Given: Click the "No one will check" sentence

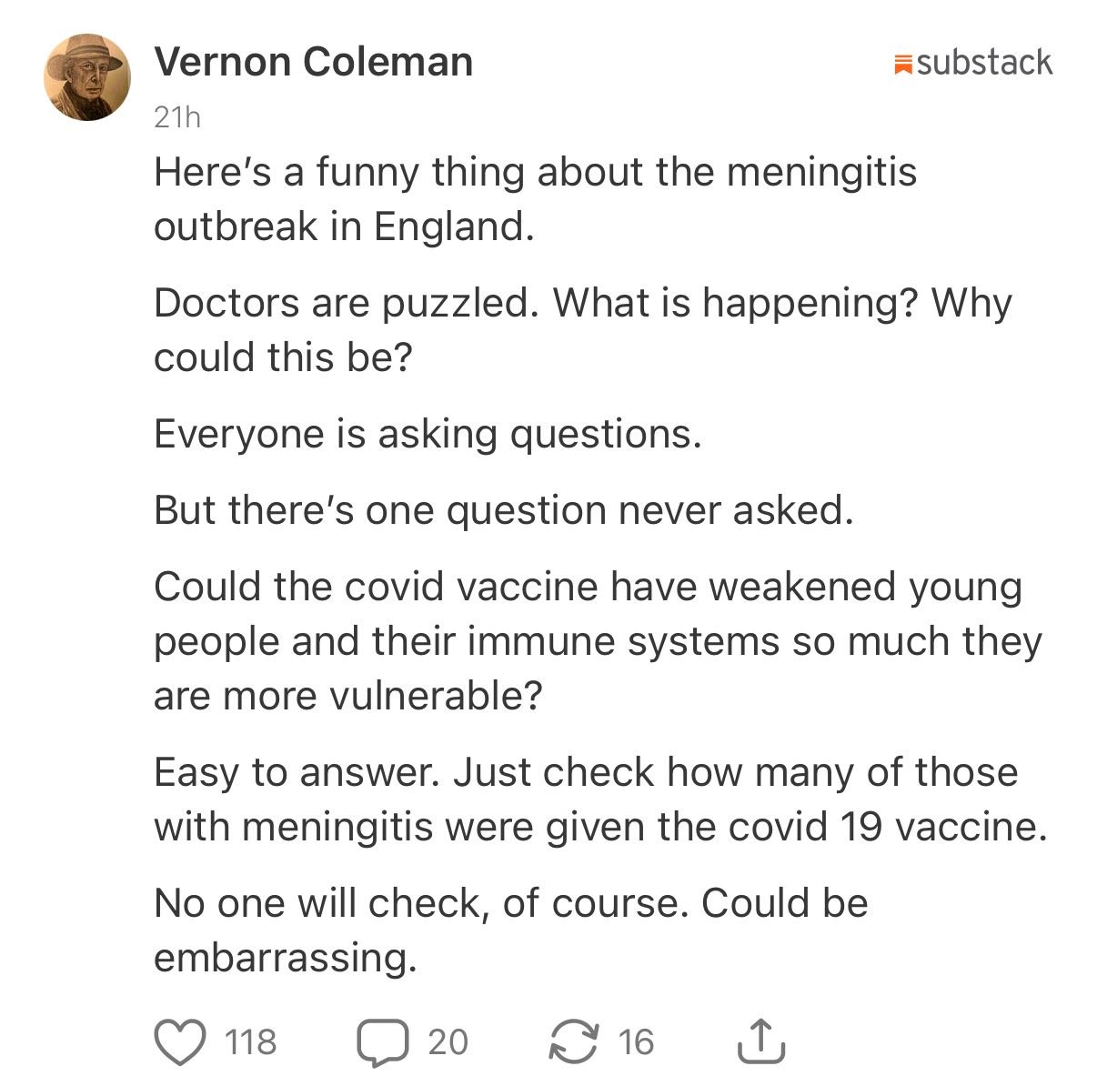Looking at the screenshot, I should point(510,903).
